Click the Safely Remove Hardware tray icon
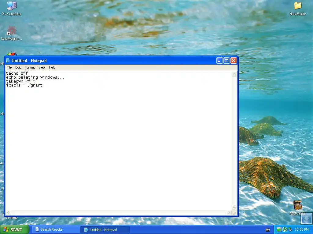 290,229
